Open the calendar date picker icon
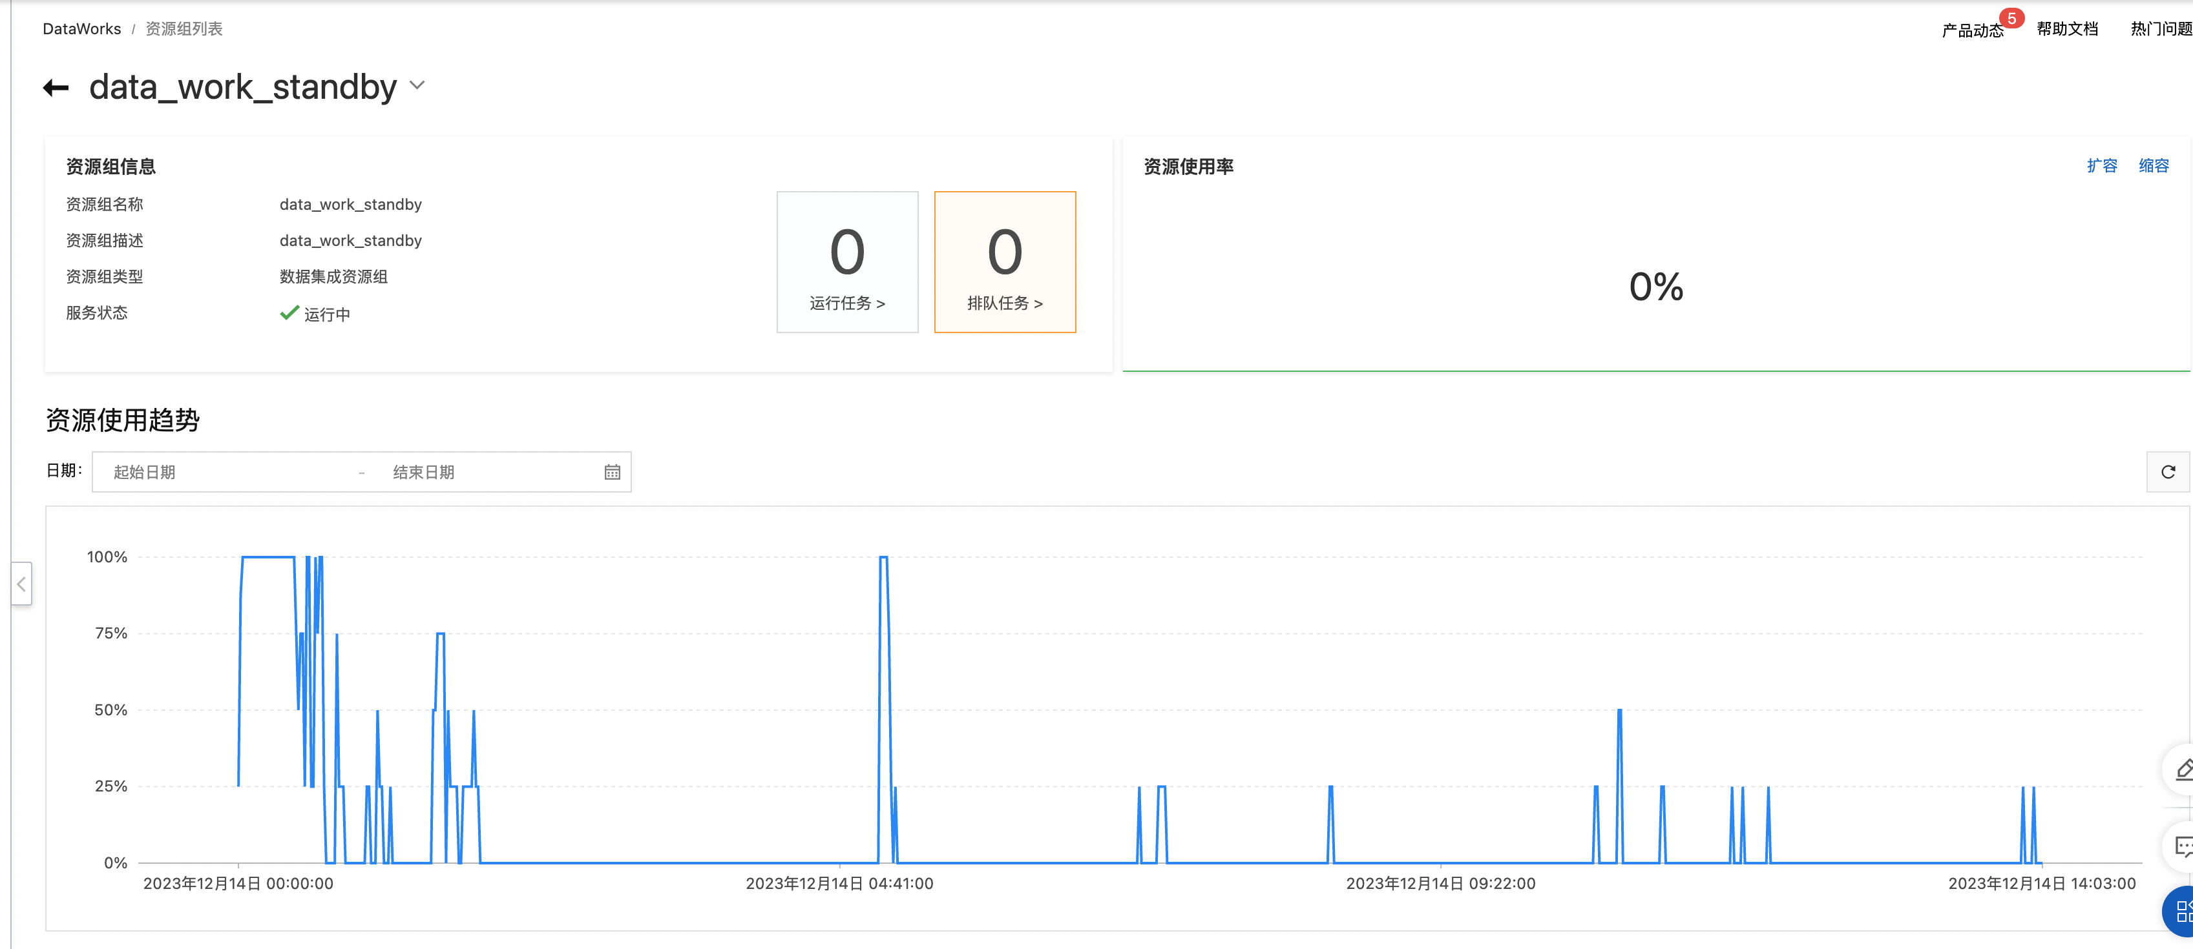This screenshot has height=949, width=2193. 612,472
